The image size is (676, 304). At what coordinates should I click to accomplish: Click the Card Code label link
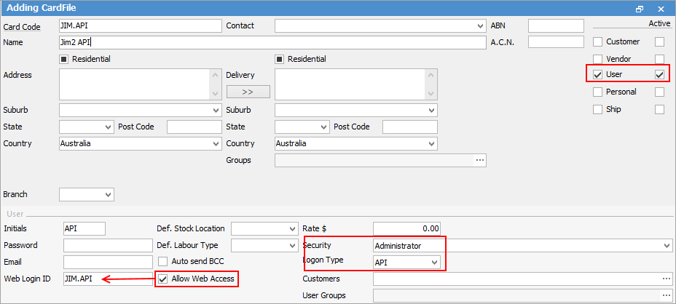22,26
